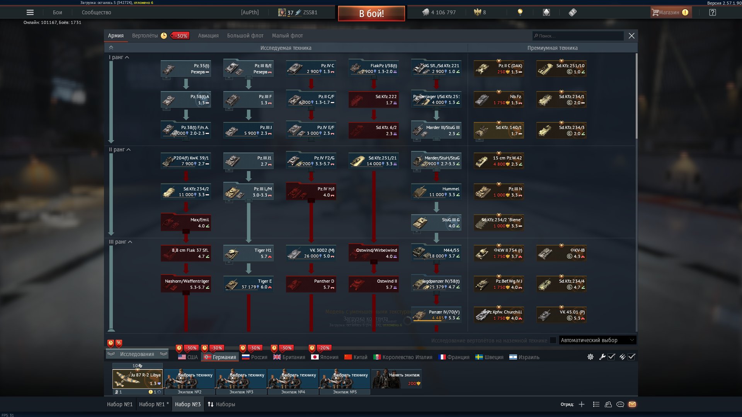Click the ZSS81 player name

(310, 12)
